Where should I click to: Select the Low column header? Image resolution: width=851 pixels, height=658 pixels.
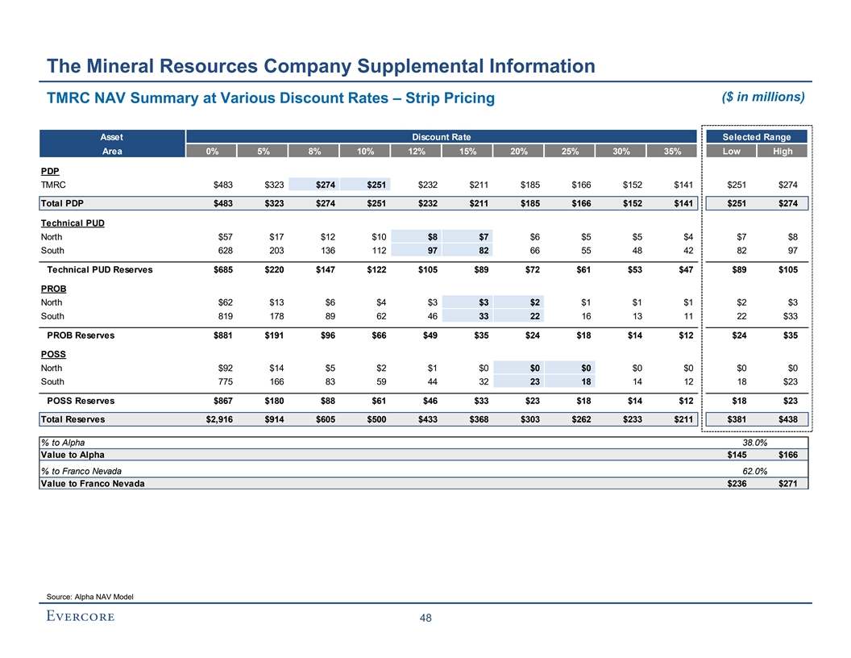730,152
